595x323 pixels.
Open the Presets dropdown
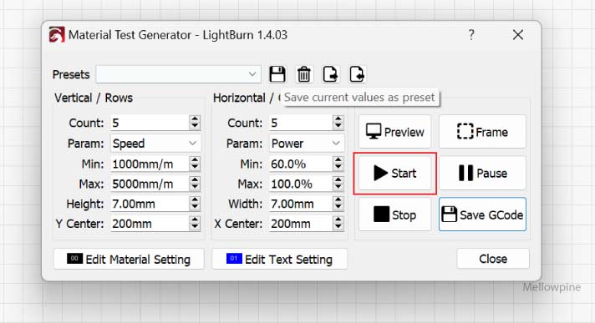(x=178, y=74)
